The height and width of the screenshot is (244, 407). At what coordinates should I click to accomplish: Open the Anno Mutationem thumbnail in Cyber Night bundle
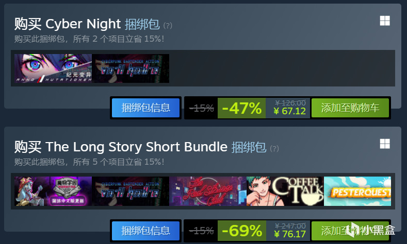coord(53,68)
